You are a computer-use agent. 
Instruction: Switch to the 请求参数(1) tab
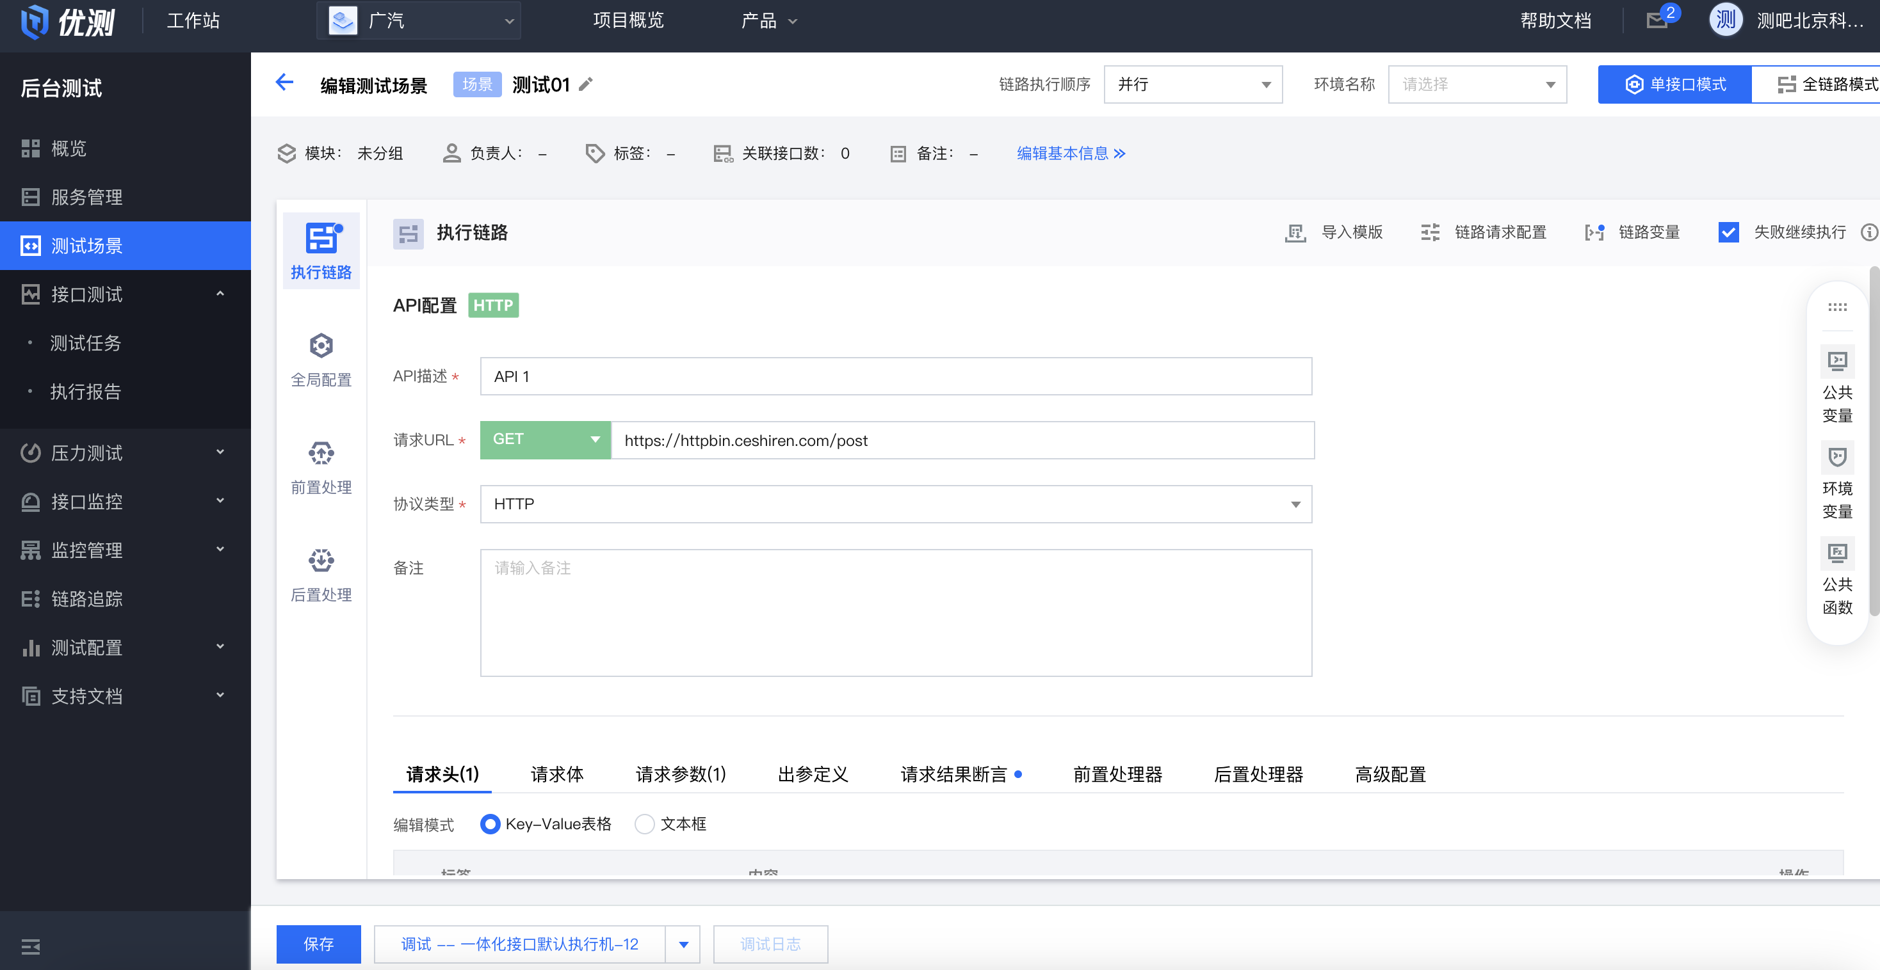680,775
